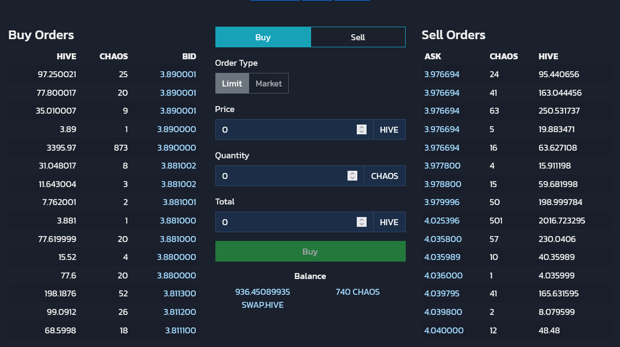
Task: Select bid 3.890000 for 873 CHAOS
Action: [x=176, y=148]
